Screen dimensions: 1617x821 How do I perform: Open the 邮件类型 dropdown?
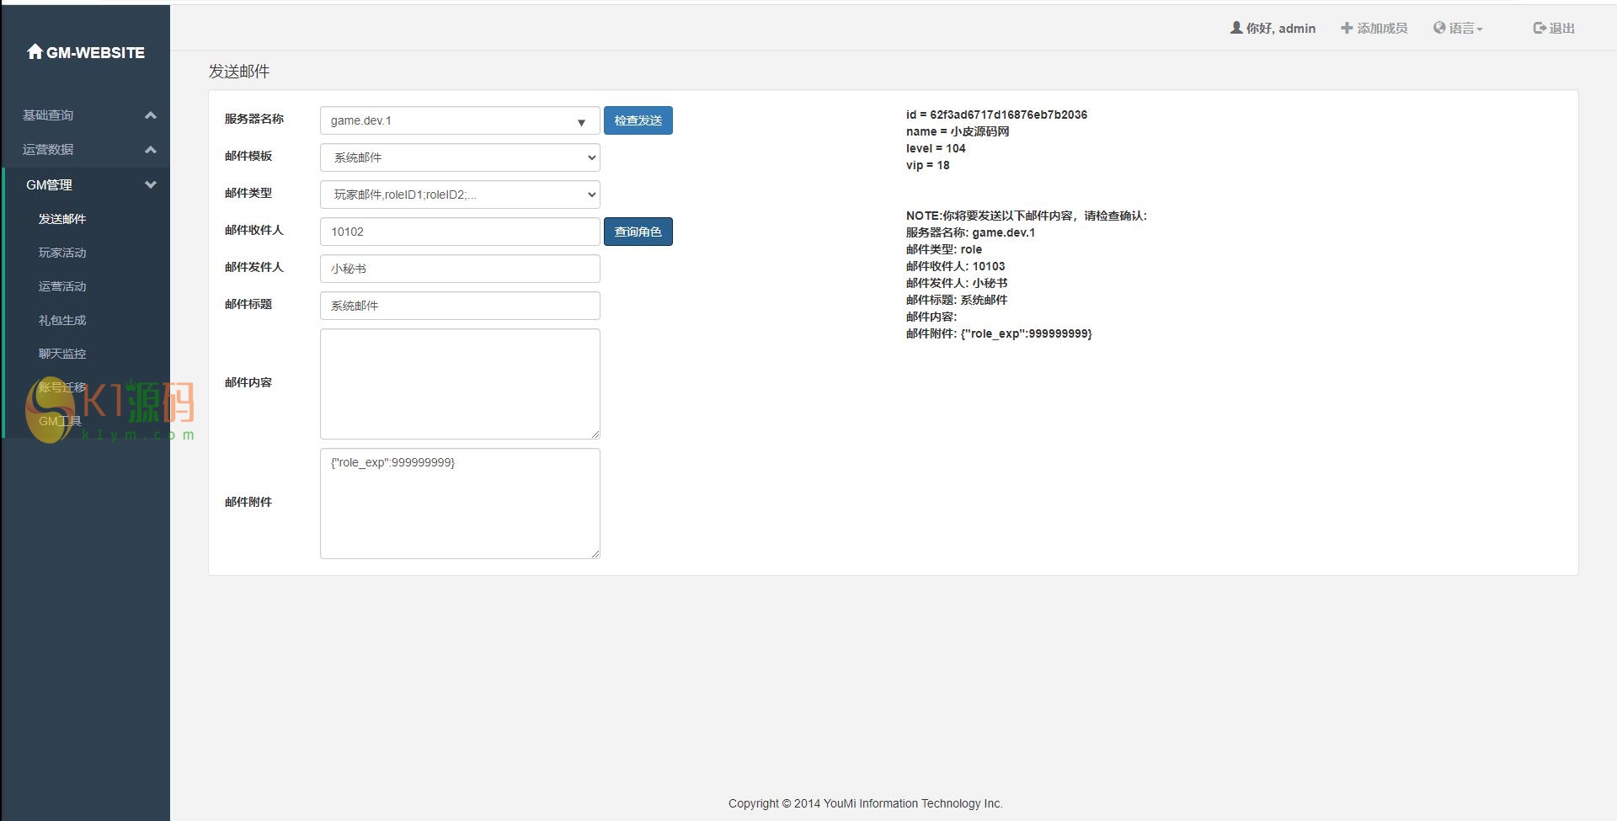click(460, 195)
